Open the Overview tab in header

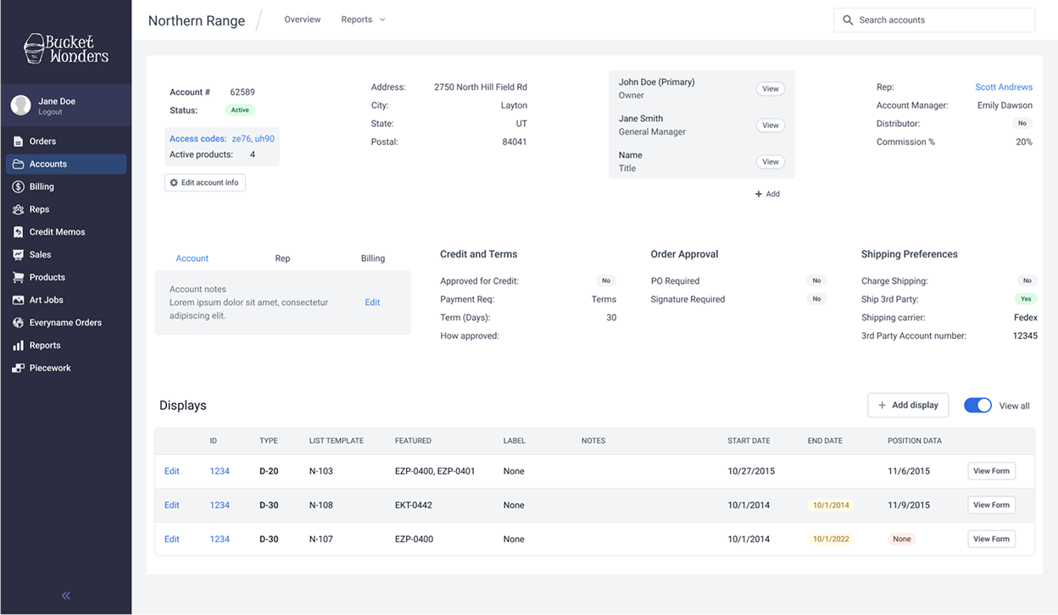tap(303, 19)
